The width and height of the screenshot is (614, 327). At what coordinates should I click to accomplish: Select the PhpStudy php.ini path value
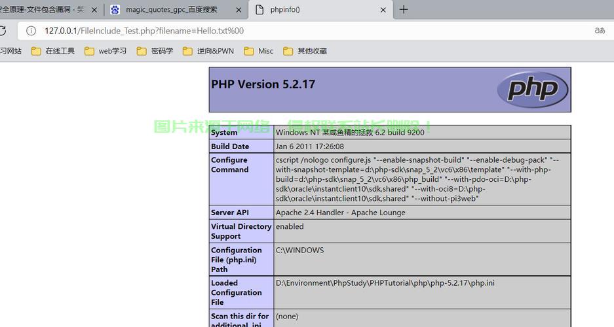(x=385, y=283)
